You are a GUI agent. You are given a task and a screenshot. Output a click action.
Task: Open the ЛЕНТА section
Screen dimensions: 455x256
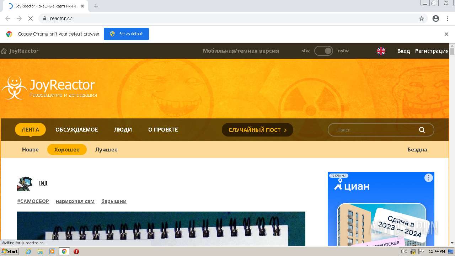(x=30, y=130)
